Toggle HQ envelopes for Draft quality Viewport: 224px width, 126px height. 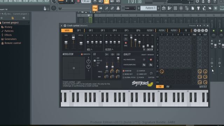144,60
